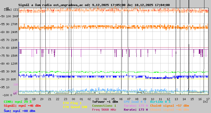Click the 'Freq 5660 MHz' legend text

[104, 110]
